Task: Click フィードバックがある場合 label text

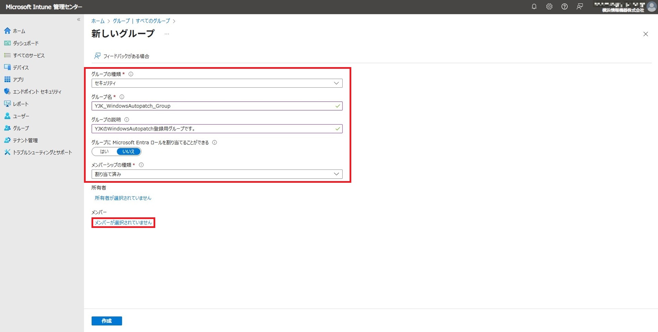Action: pyautogui.click(x=126, y=56)
